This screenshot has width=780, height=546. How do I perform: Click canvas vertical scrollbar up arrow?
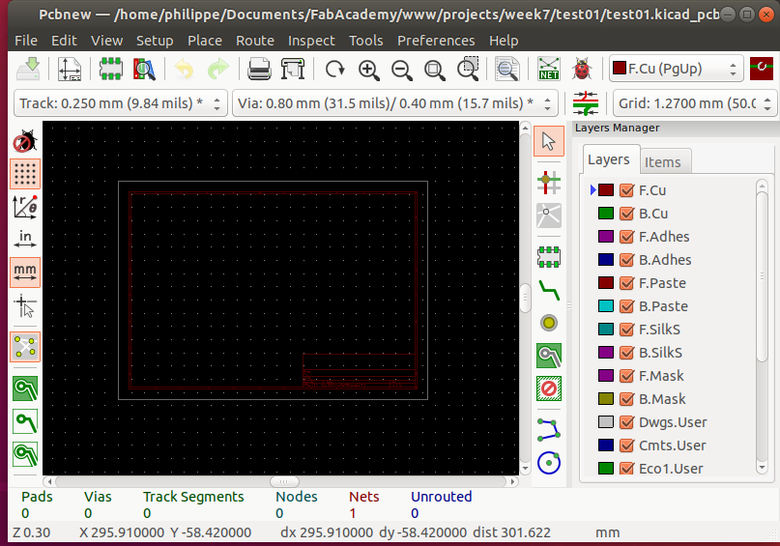point(525,128)
